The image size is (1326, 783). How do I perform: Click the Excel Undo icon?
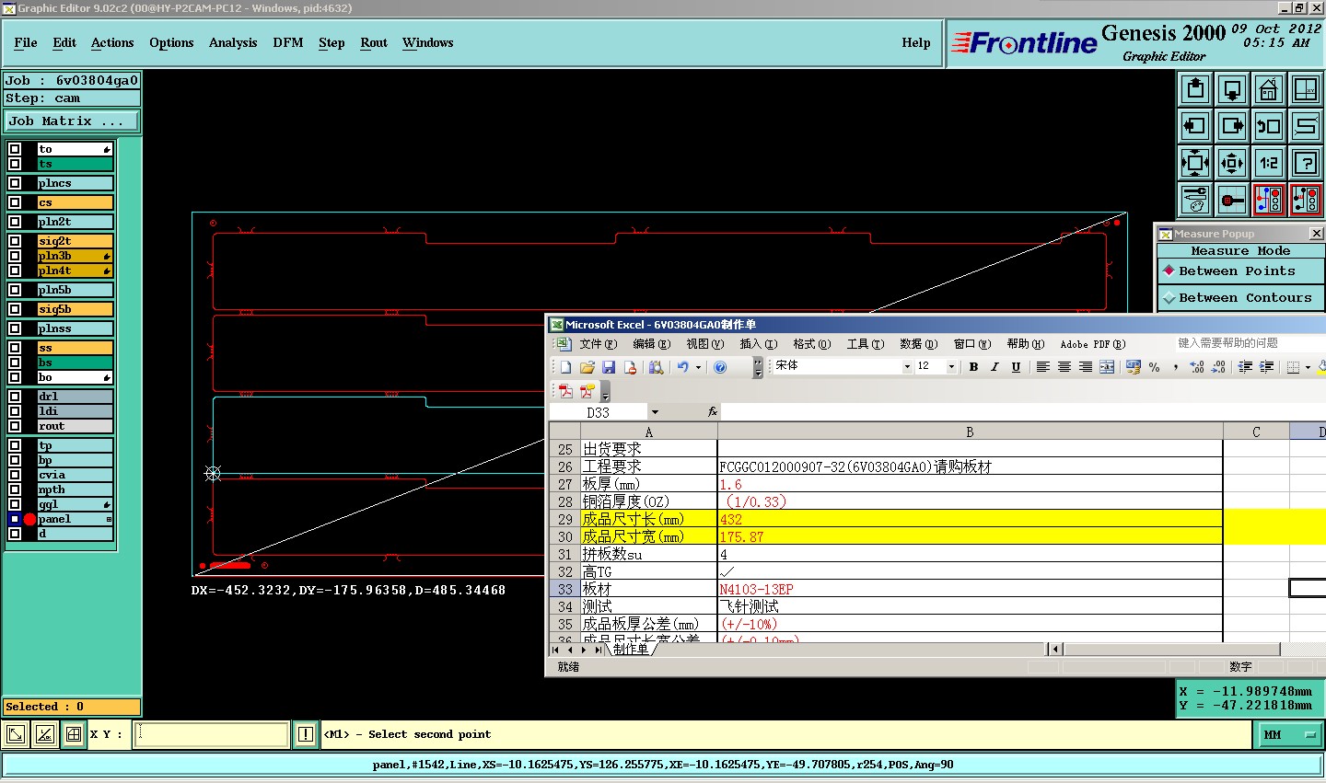click(x=682, y=367)
